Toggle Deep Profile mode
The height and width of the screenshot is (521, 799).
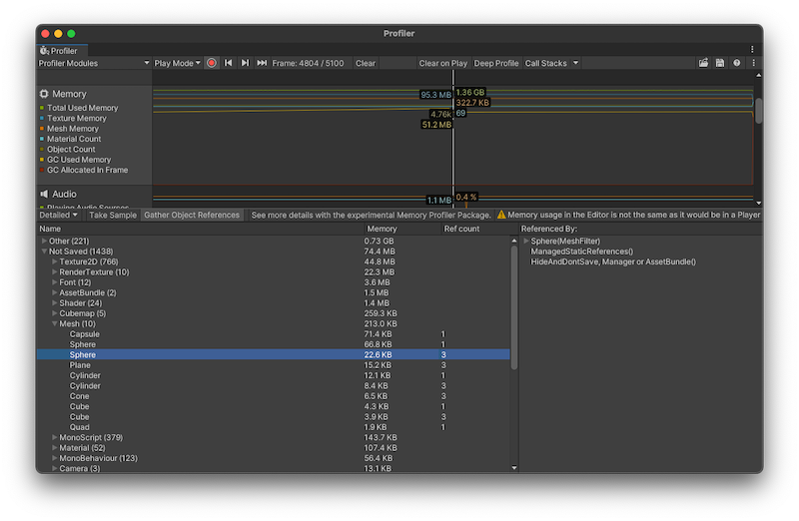coord(496,63)
